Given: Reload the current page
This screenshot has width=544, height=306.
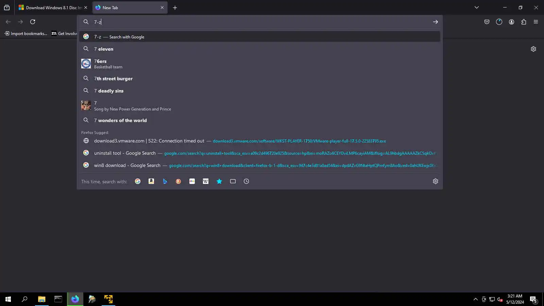Looking at the screenshot, I should coord(33,22).
